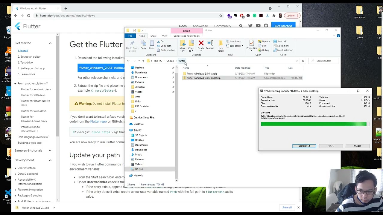Open Chrome Extensions puzzle icon
Screen dimensions: 383x215
point(274,16)
